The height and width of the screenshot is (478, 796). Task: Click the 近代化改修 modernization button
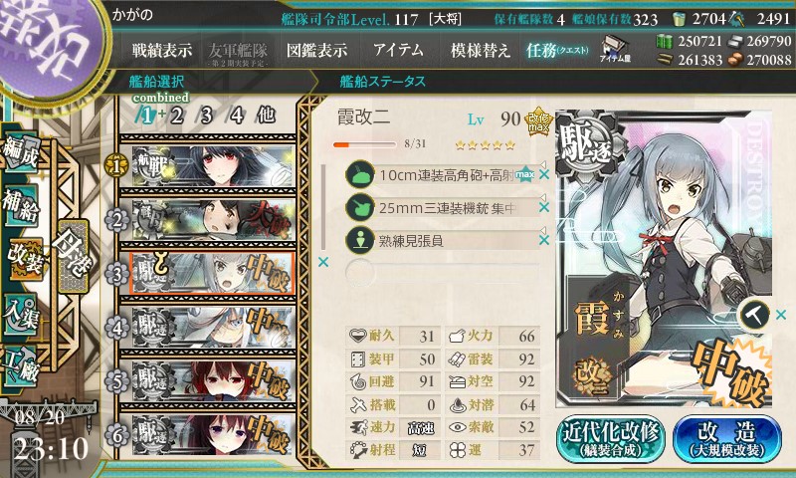[611, 438]
